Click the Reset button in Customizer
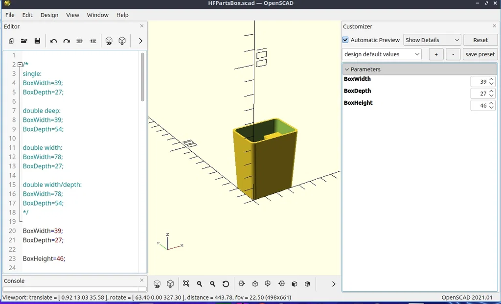The height and width of the screenshot is (304, 501). tap(480, 40)
